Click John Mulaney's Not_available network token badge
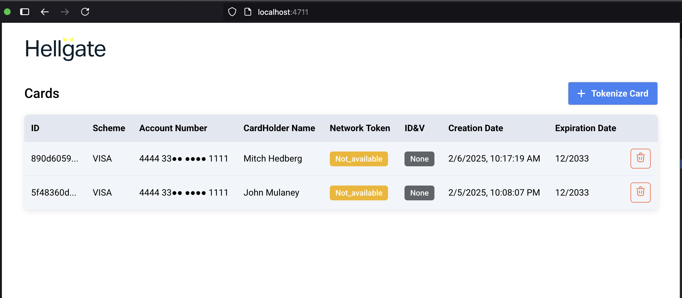The height and width of the screenshot is (298, 682). 359,193
